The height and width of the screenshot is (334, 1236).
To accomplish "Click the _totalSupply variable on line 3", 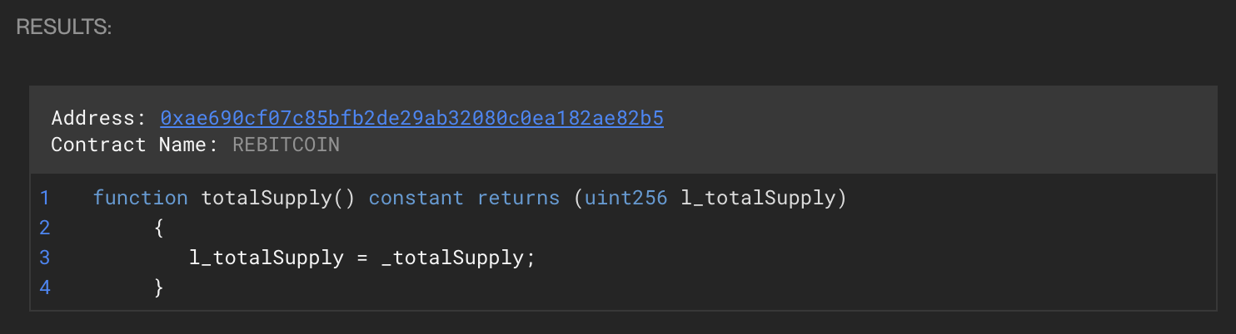I will point(451,258).
